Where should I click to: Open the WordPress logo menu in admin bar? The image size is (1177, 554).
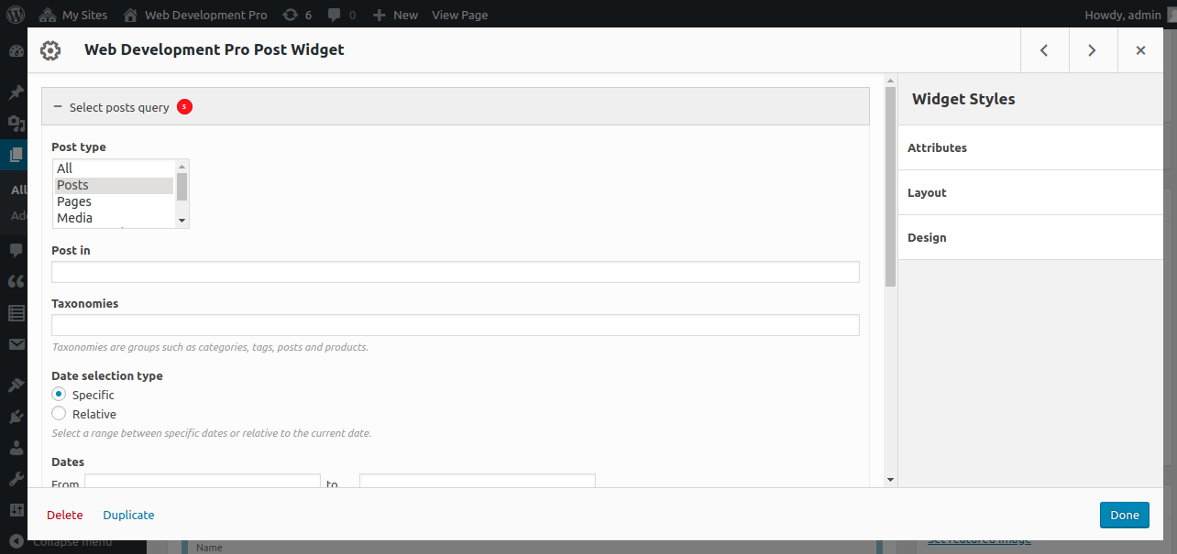16,15
